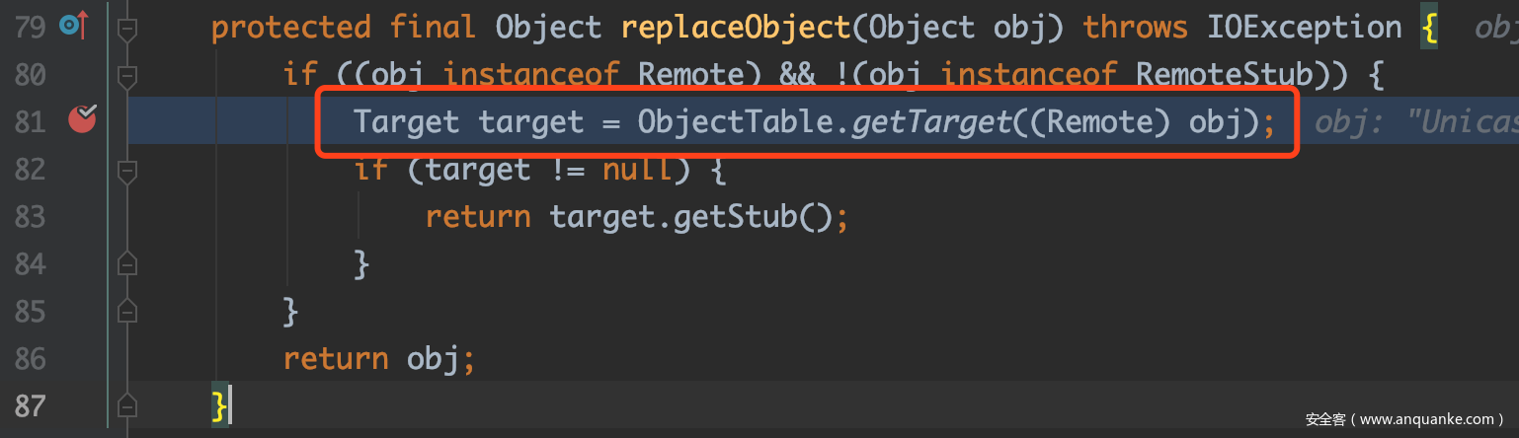Click the inline obj debug value hint on line 81
The image size is (1519, 438).
click(x=1414, y=122)
